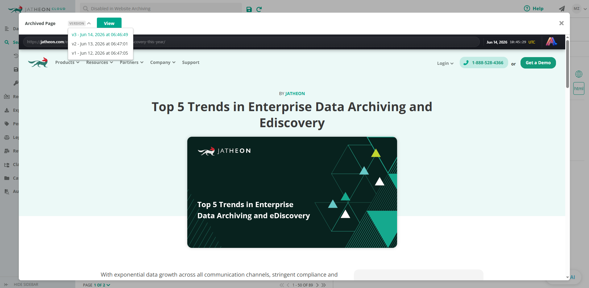Viewport: 589px width, 288px height.
Task: Go to next results page arrow
Action: (x=317, y=285)
